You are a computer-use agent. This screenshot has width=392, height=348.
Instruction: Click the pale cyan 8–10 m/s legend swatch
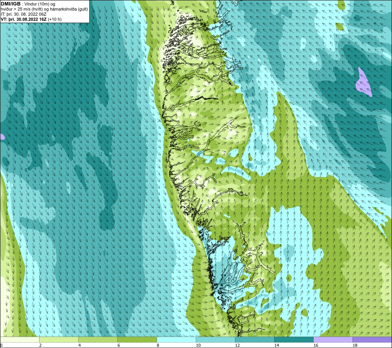[x=176, y=339]
